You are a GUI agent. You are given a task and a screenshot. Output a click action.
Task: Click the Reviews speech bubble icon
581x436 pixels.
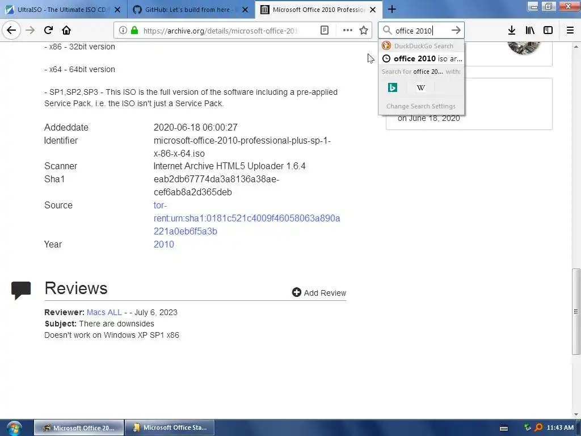[21, 290]
